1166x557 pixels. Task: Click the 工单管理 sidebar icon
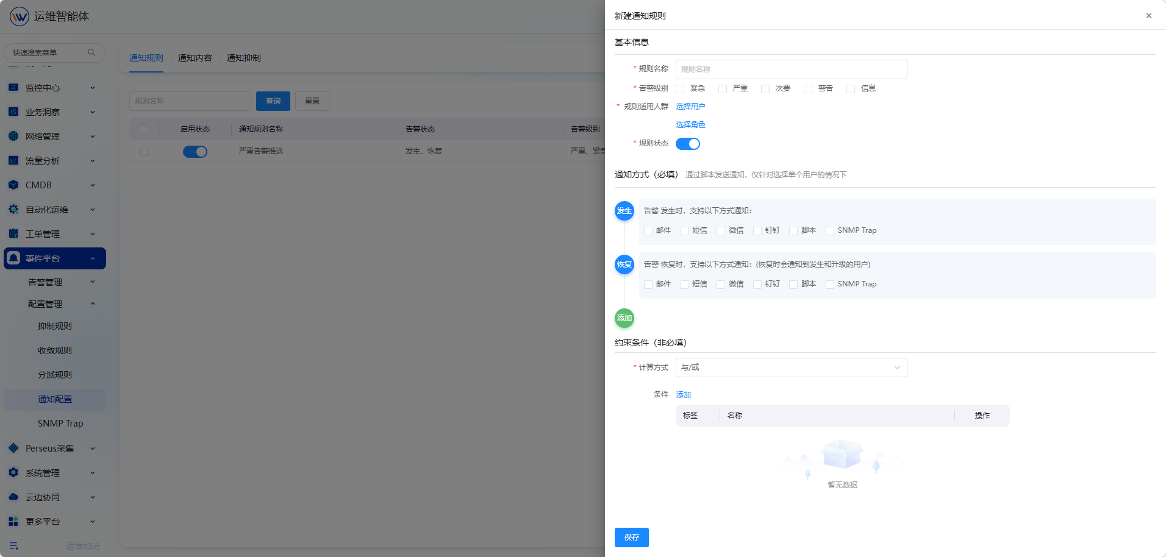click(x=13, y=234)
